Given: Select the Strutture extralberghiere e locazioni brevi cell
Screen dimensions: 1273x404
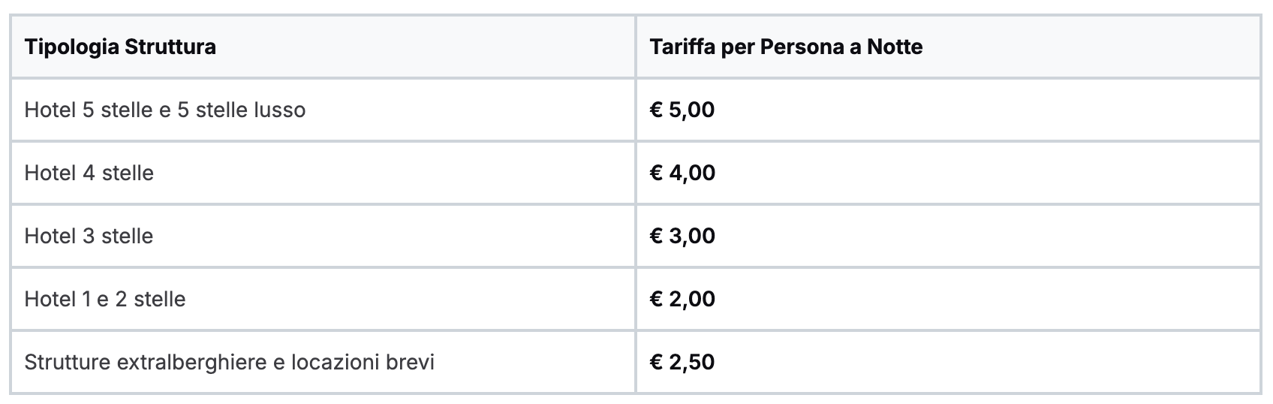Looking at the screenshot, I should (x=229, y=362).
